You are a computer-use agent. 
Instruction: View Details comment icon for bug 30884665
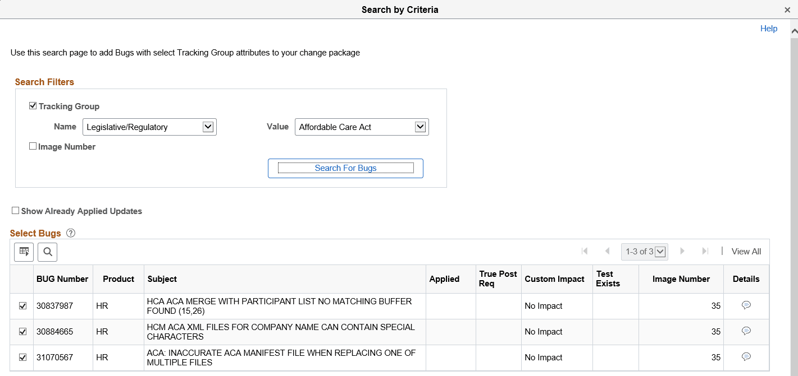point(746,331)
